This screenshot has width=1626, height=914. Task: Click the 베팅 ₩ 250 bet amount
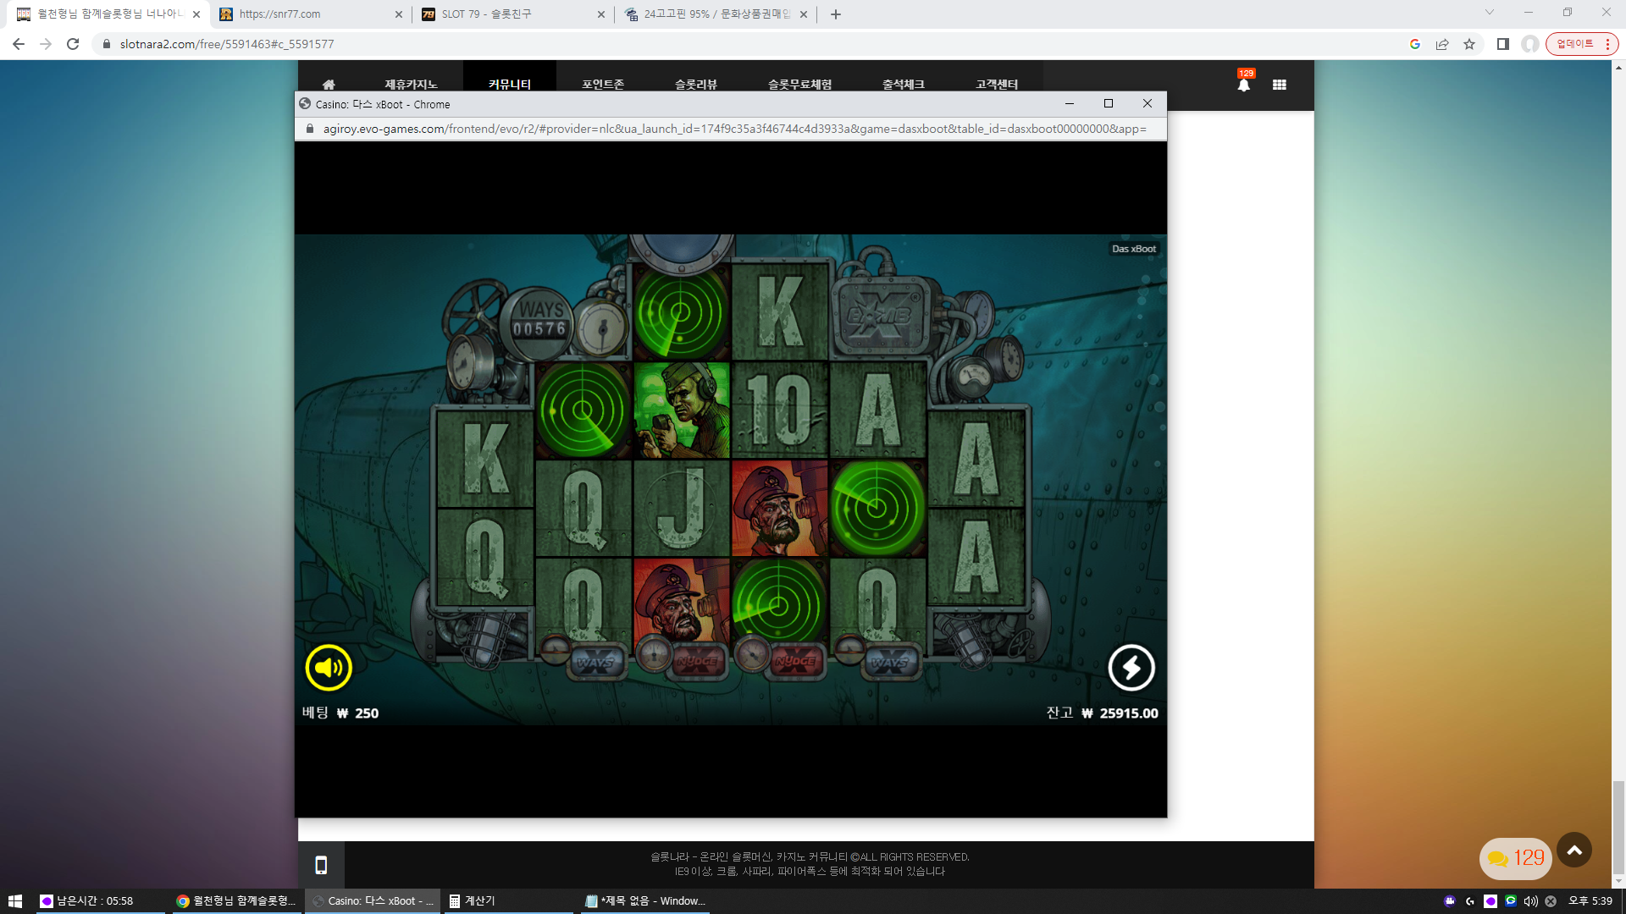point(340,713)
